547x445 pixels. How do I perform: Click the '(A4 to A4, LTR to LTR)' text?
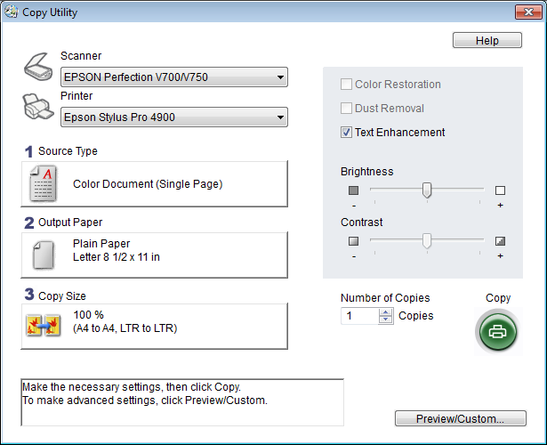point(125,328)
